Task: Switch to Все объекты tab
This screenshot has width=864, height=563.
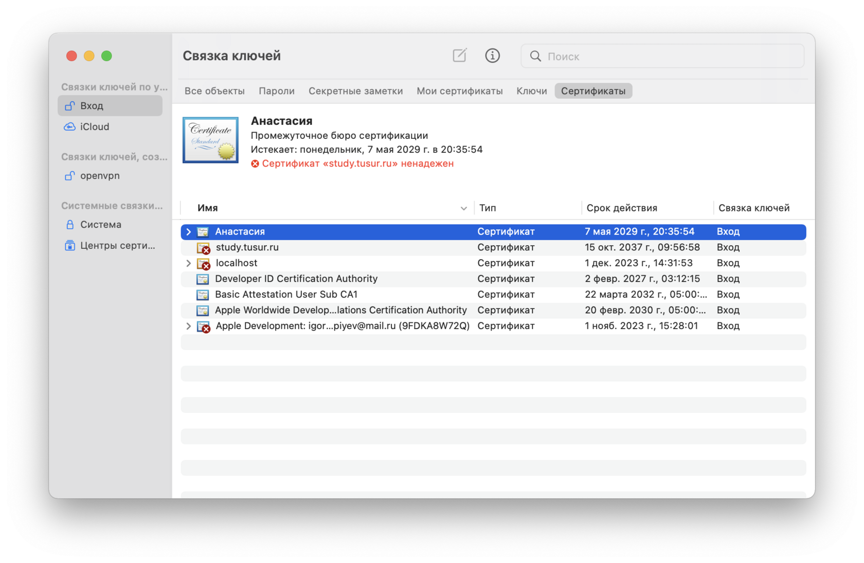Action: (x=214, y=91)
